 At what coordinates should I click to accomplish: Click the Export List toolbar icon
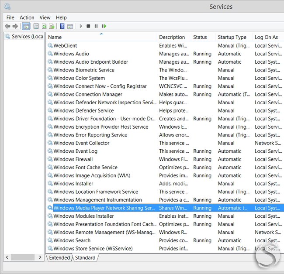point(52,26)
